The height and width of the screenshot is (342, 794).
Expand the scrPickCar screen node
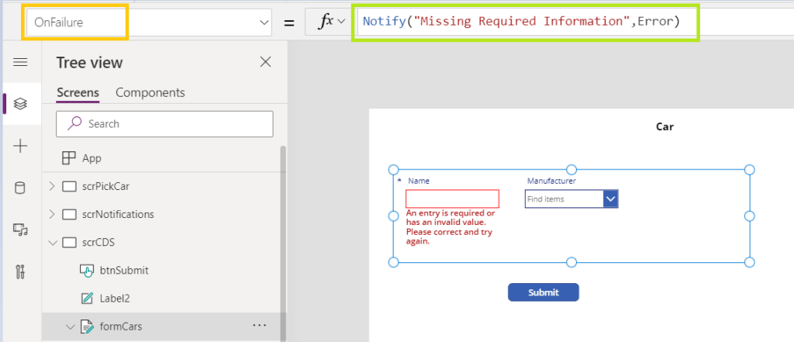[52, 186]
